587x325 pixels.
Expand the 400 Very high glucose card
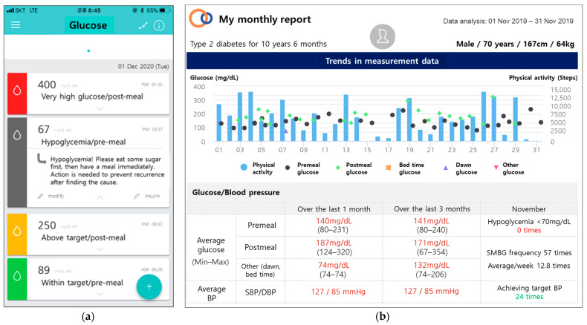click(x=99, y=108)
